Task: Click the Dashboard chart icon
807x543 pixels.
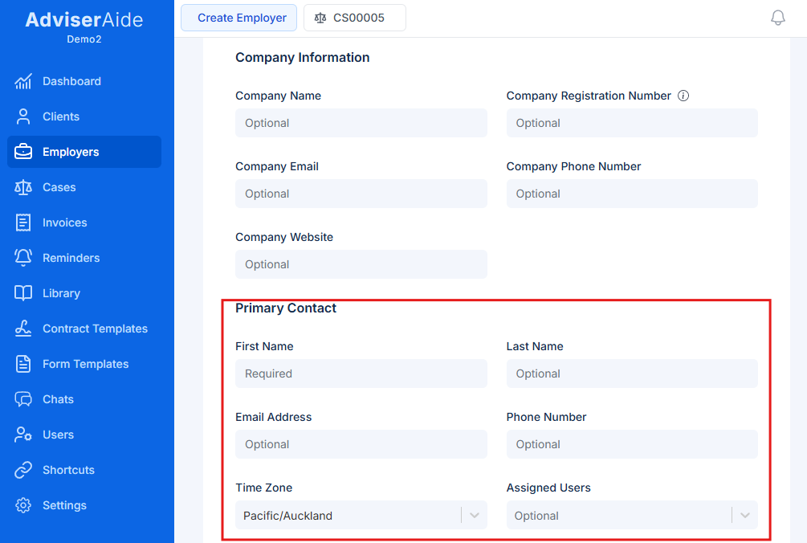Action: click(23, 81)
